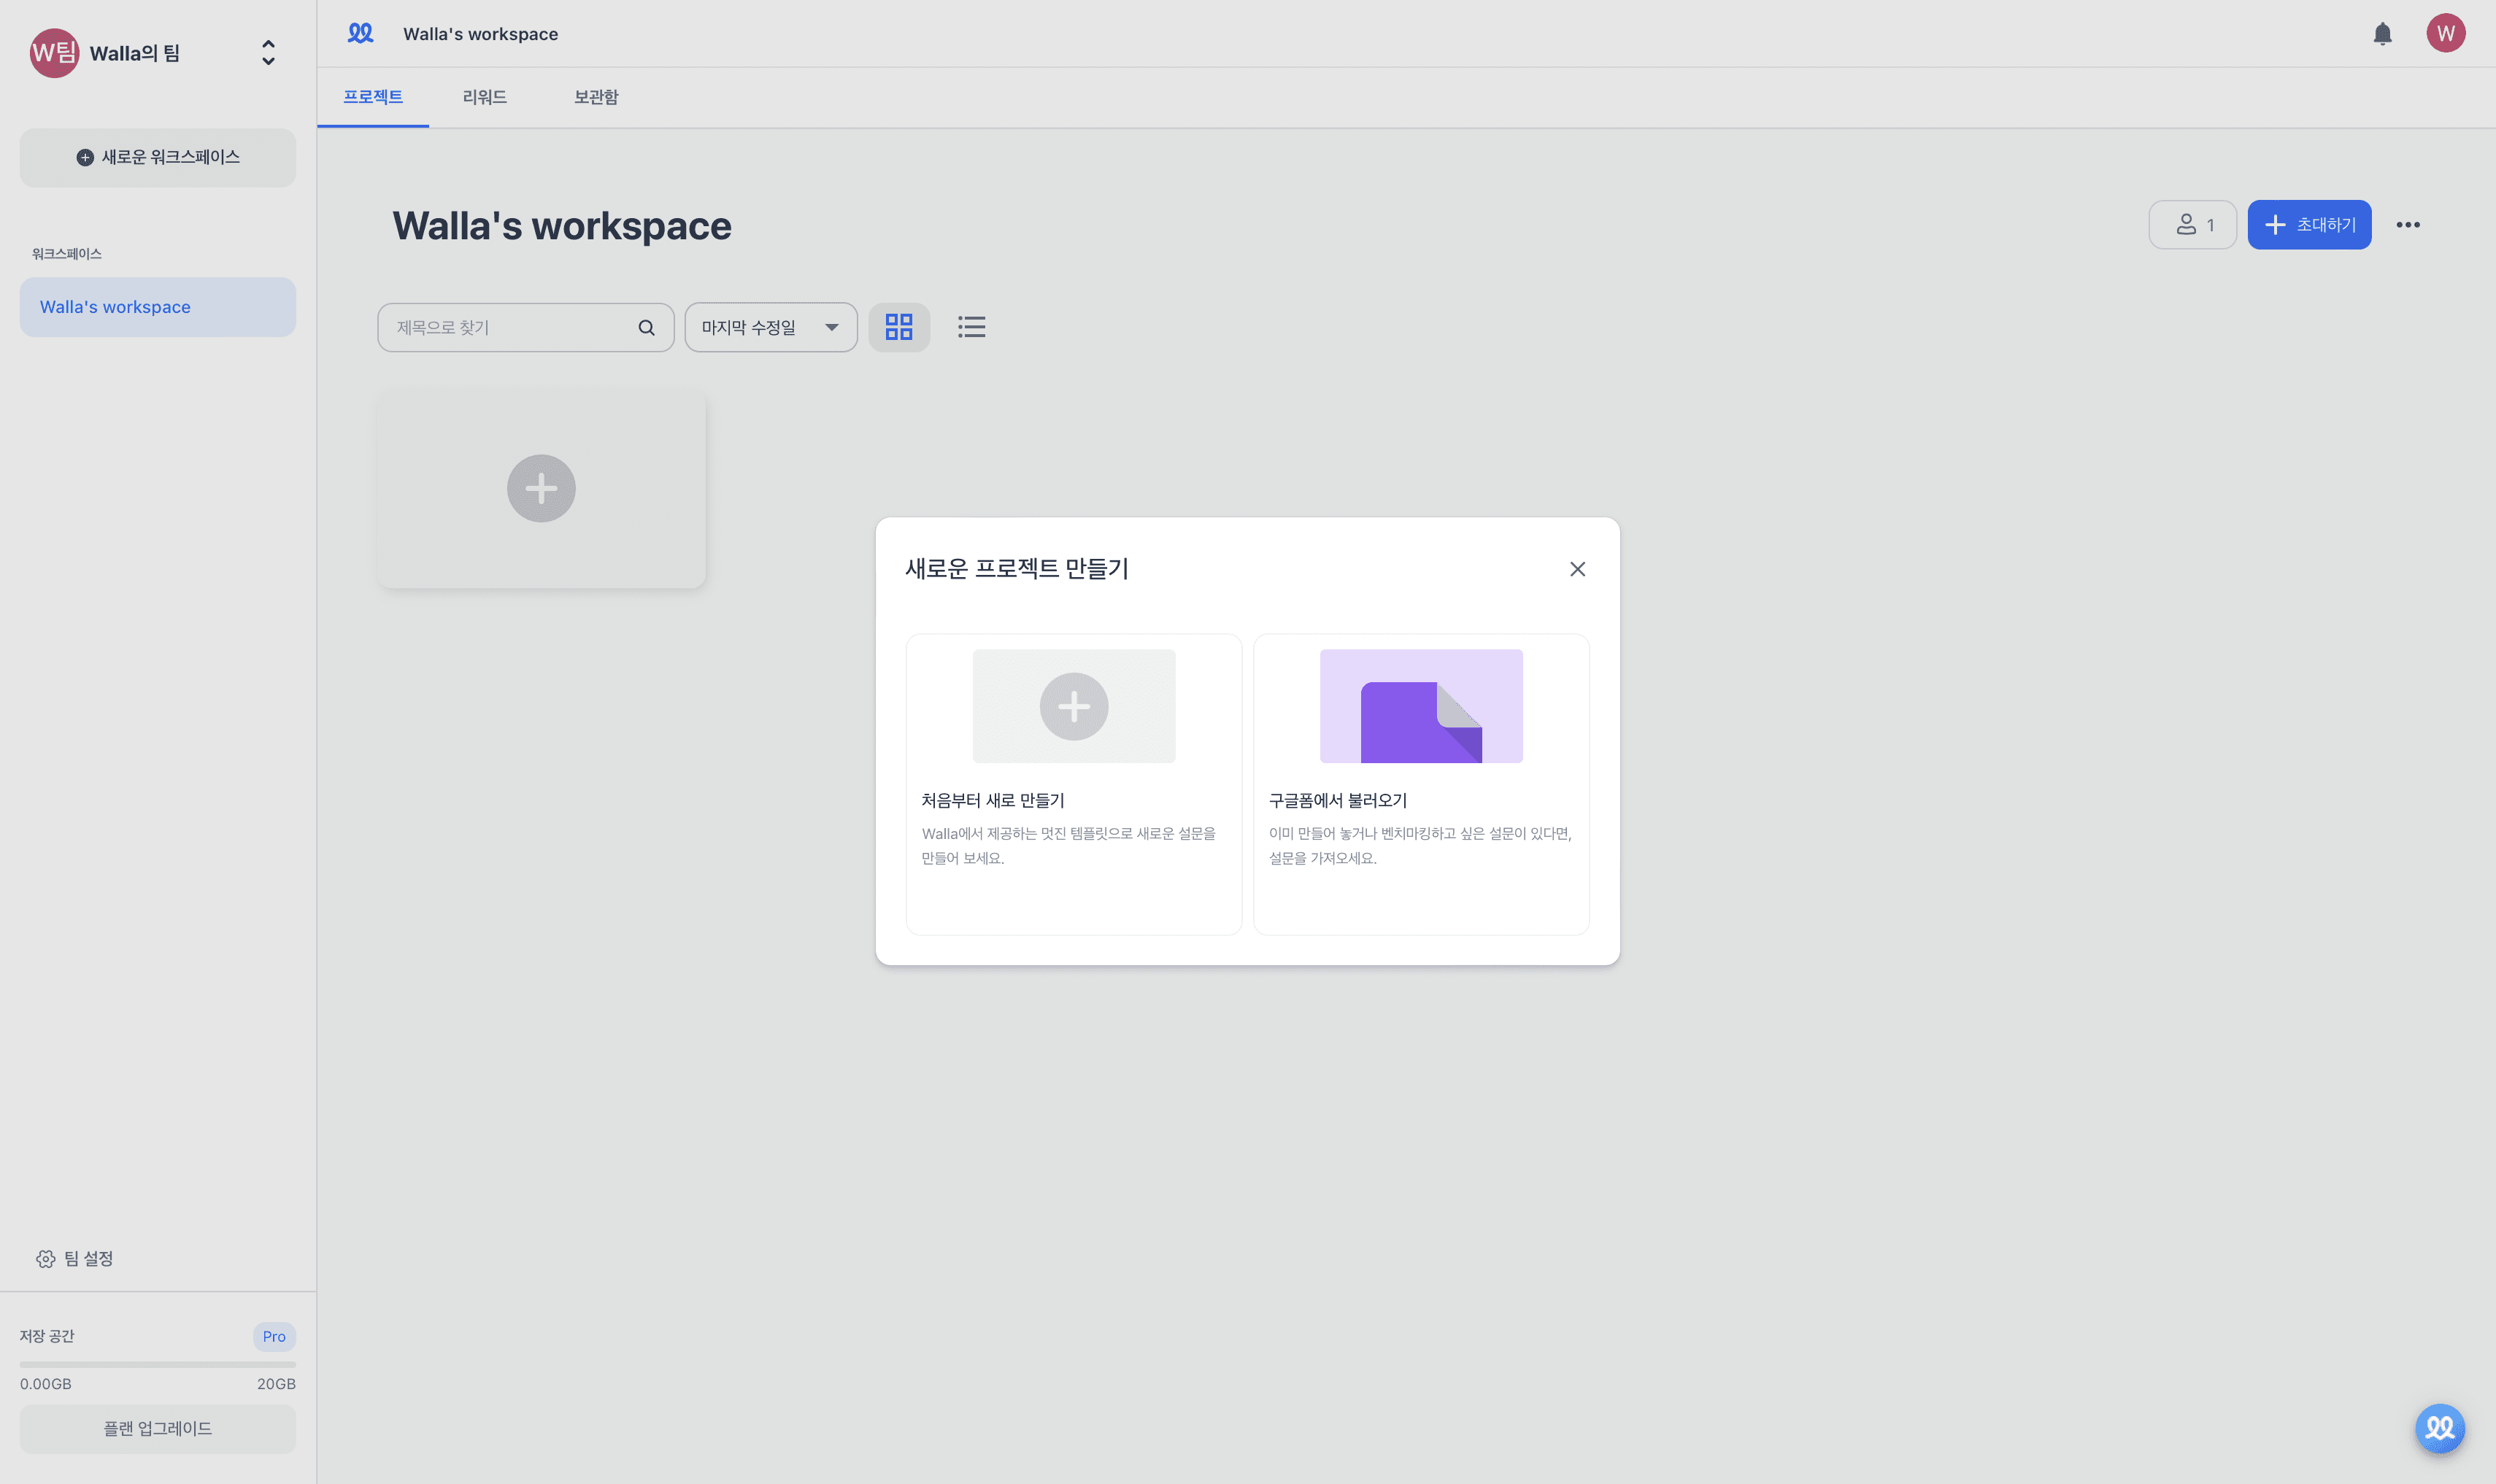
Task: Open workspace more options (three dots)
Action: (x=2408, y=225)
